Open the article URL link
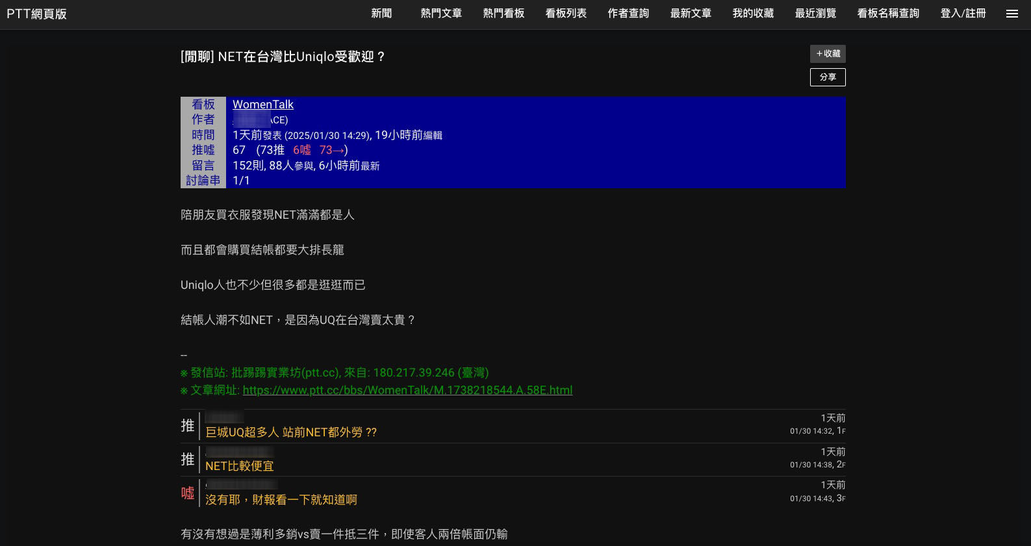This screenshot has width=1031, height=546. (407, 390)
